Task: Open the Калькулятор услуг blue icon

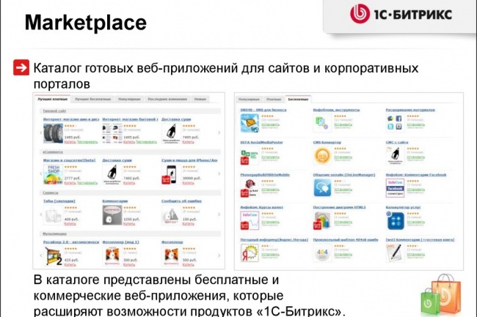Action: pyautogui.click(x=396, y=220)
